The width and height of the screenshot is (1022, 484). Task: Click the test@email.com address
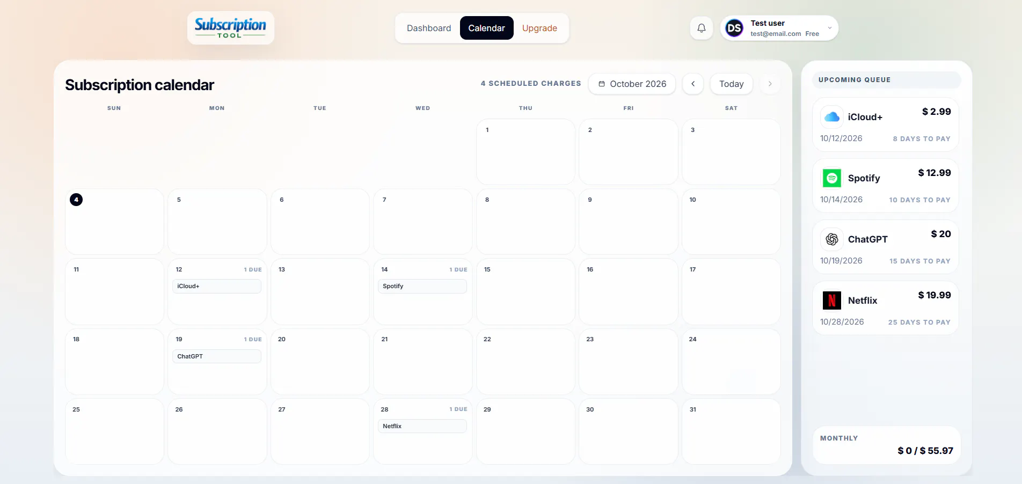(x=776, y=34)
